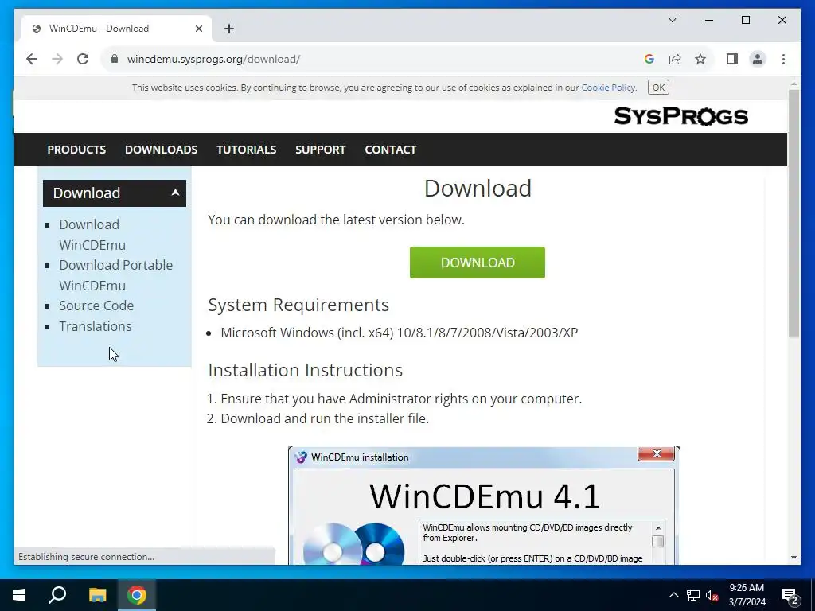Open the PRODUCTS menu

pos(76,150)
